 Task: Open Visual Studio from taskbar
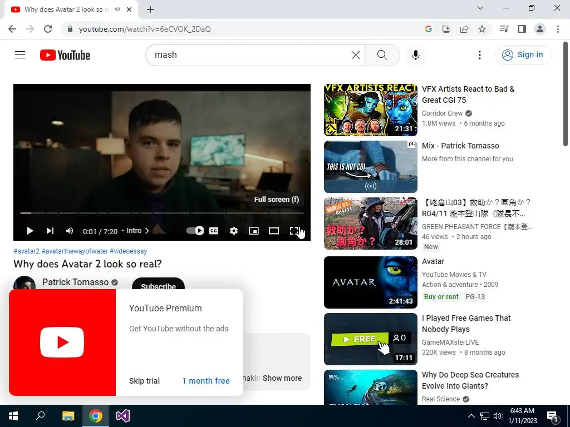click(123, 416)
